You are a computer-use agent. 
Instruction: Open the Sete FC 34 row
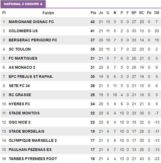tap(81, 86)
